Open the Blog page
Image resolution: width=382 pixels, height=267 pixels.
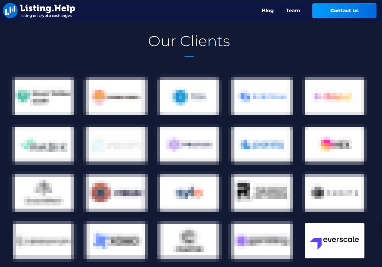click(x=267, y=10)
